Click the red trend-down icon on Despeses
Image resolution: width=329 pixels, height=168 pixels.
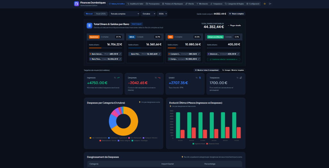click(x=159, y=78)
